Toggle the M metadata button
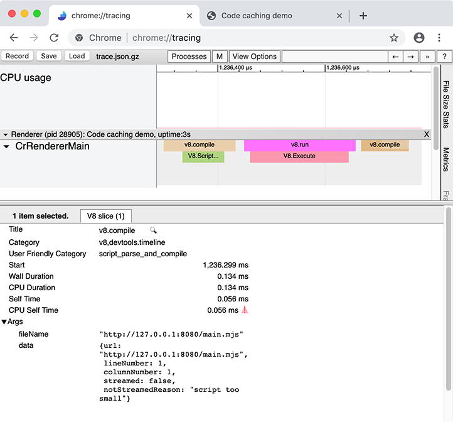 [220, 57]
